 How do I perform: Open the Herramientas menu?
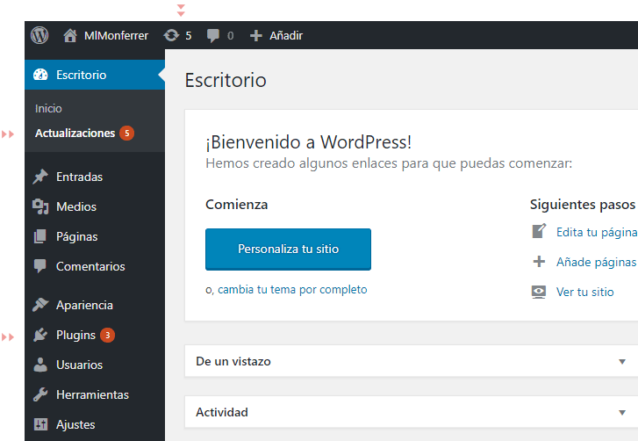pyautogui.click(x=92, y=394)
